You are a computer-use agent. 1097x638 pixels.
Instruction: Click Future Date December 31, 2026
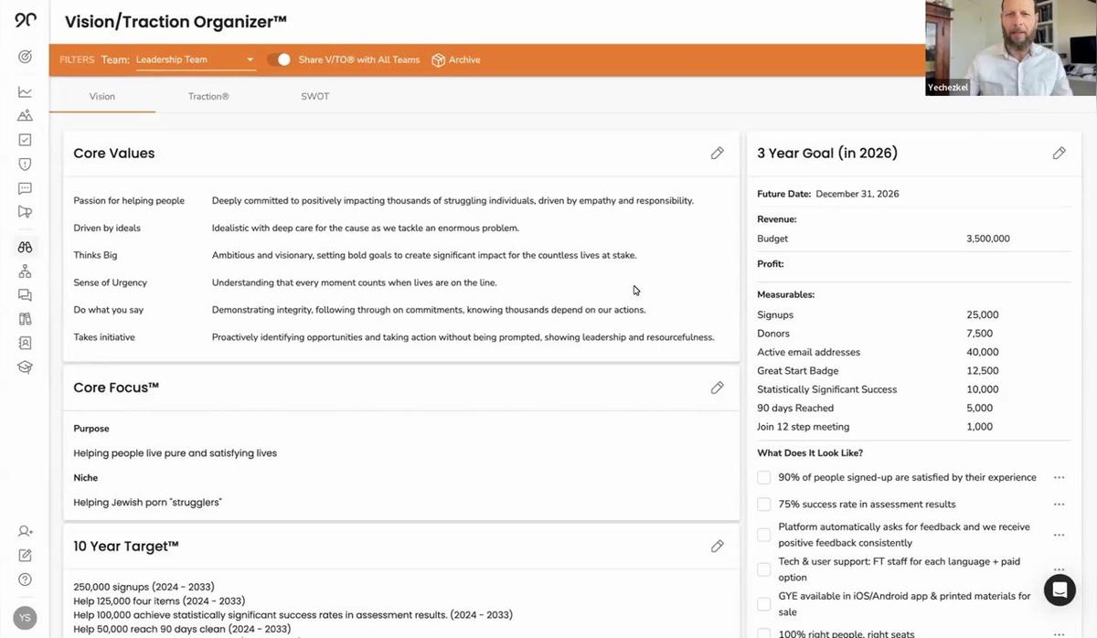(857, 194)
